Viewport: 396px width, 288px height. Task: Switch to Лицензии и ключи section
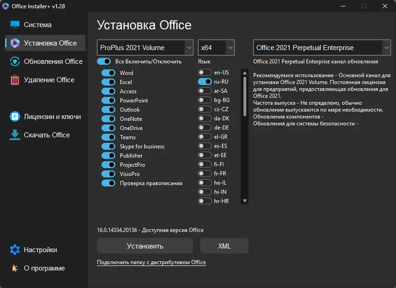coord(52,117)
